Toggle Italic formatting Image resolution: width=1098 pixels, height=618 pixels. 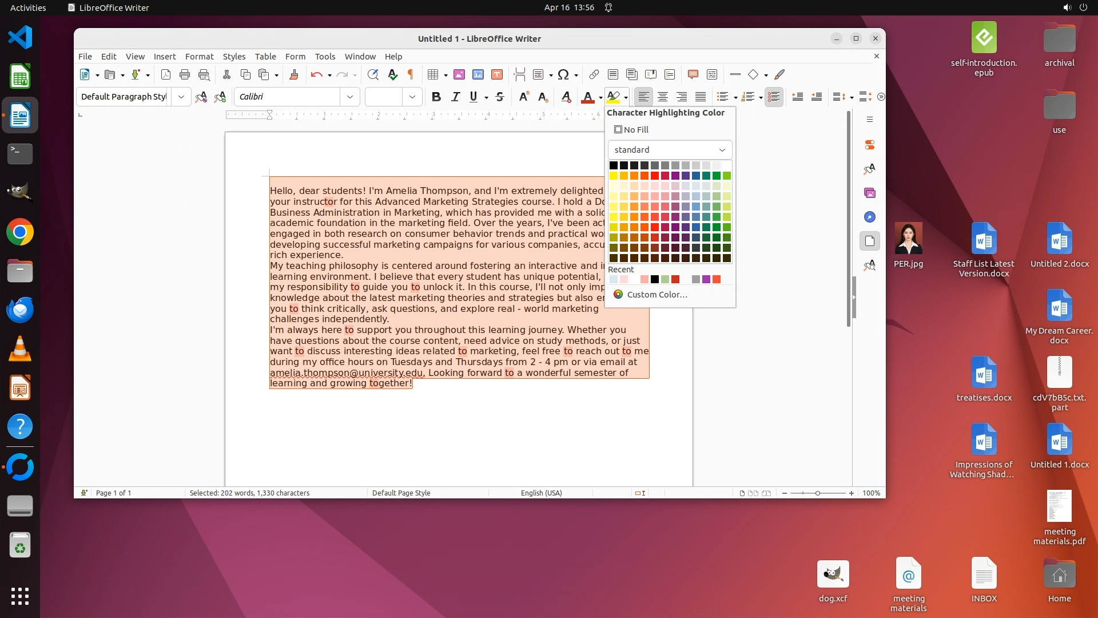point(455,97)
